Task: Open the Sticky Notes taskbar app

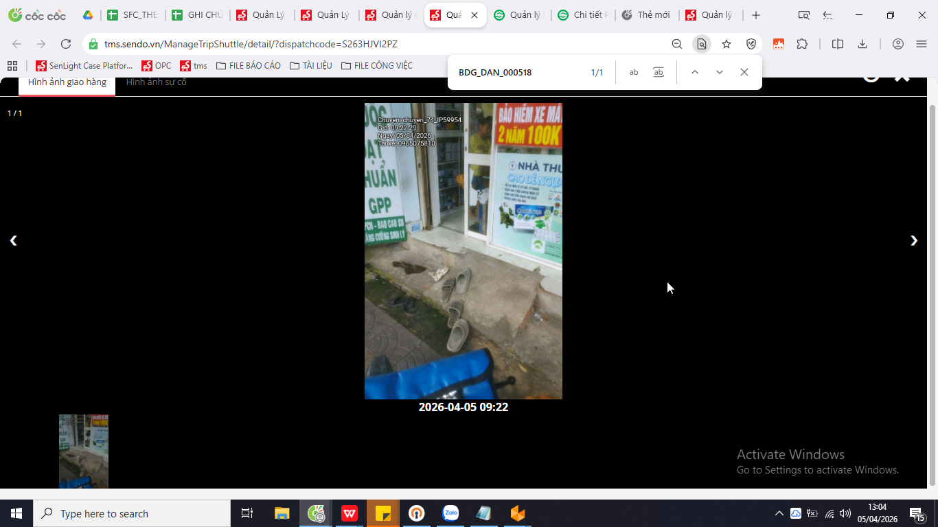Action: (x=383, y=513)
